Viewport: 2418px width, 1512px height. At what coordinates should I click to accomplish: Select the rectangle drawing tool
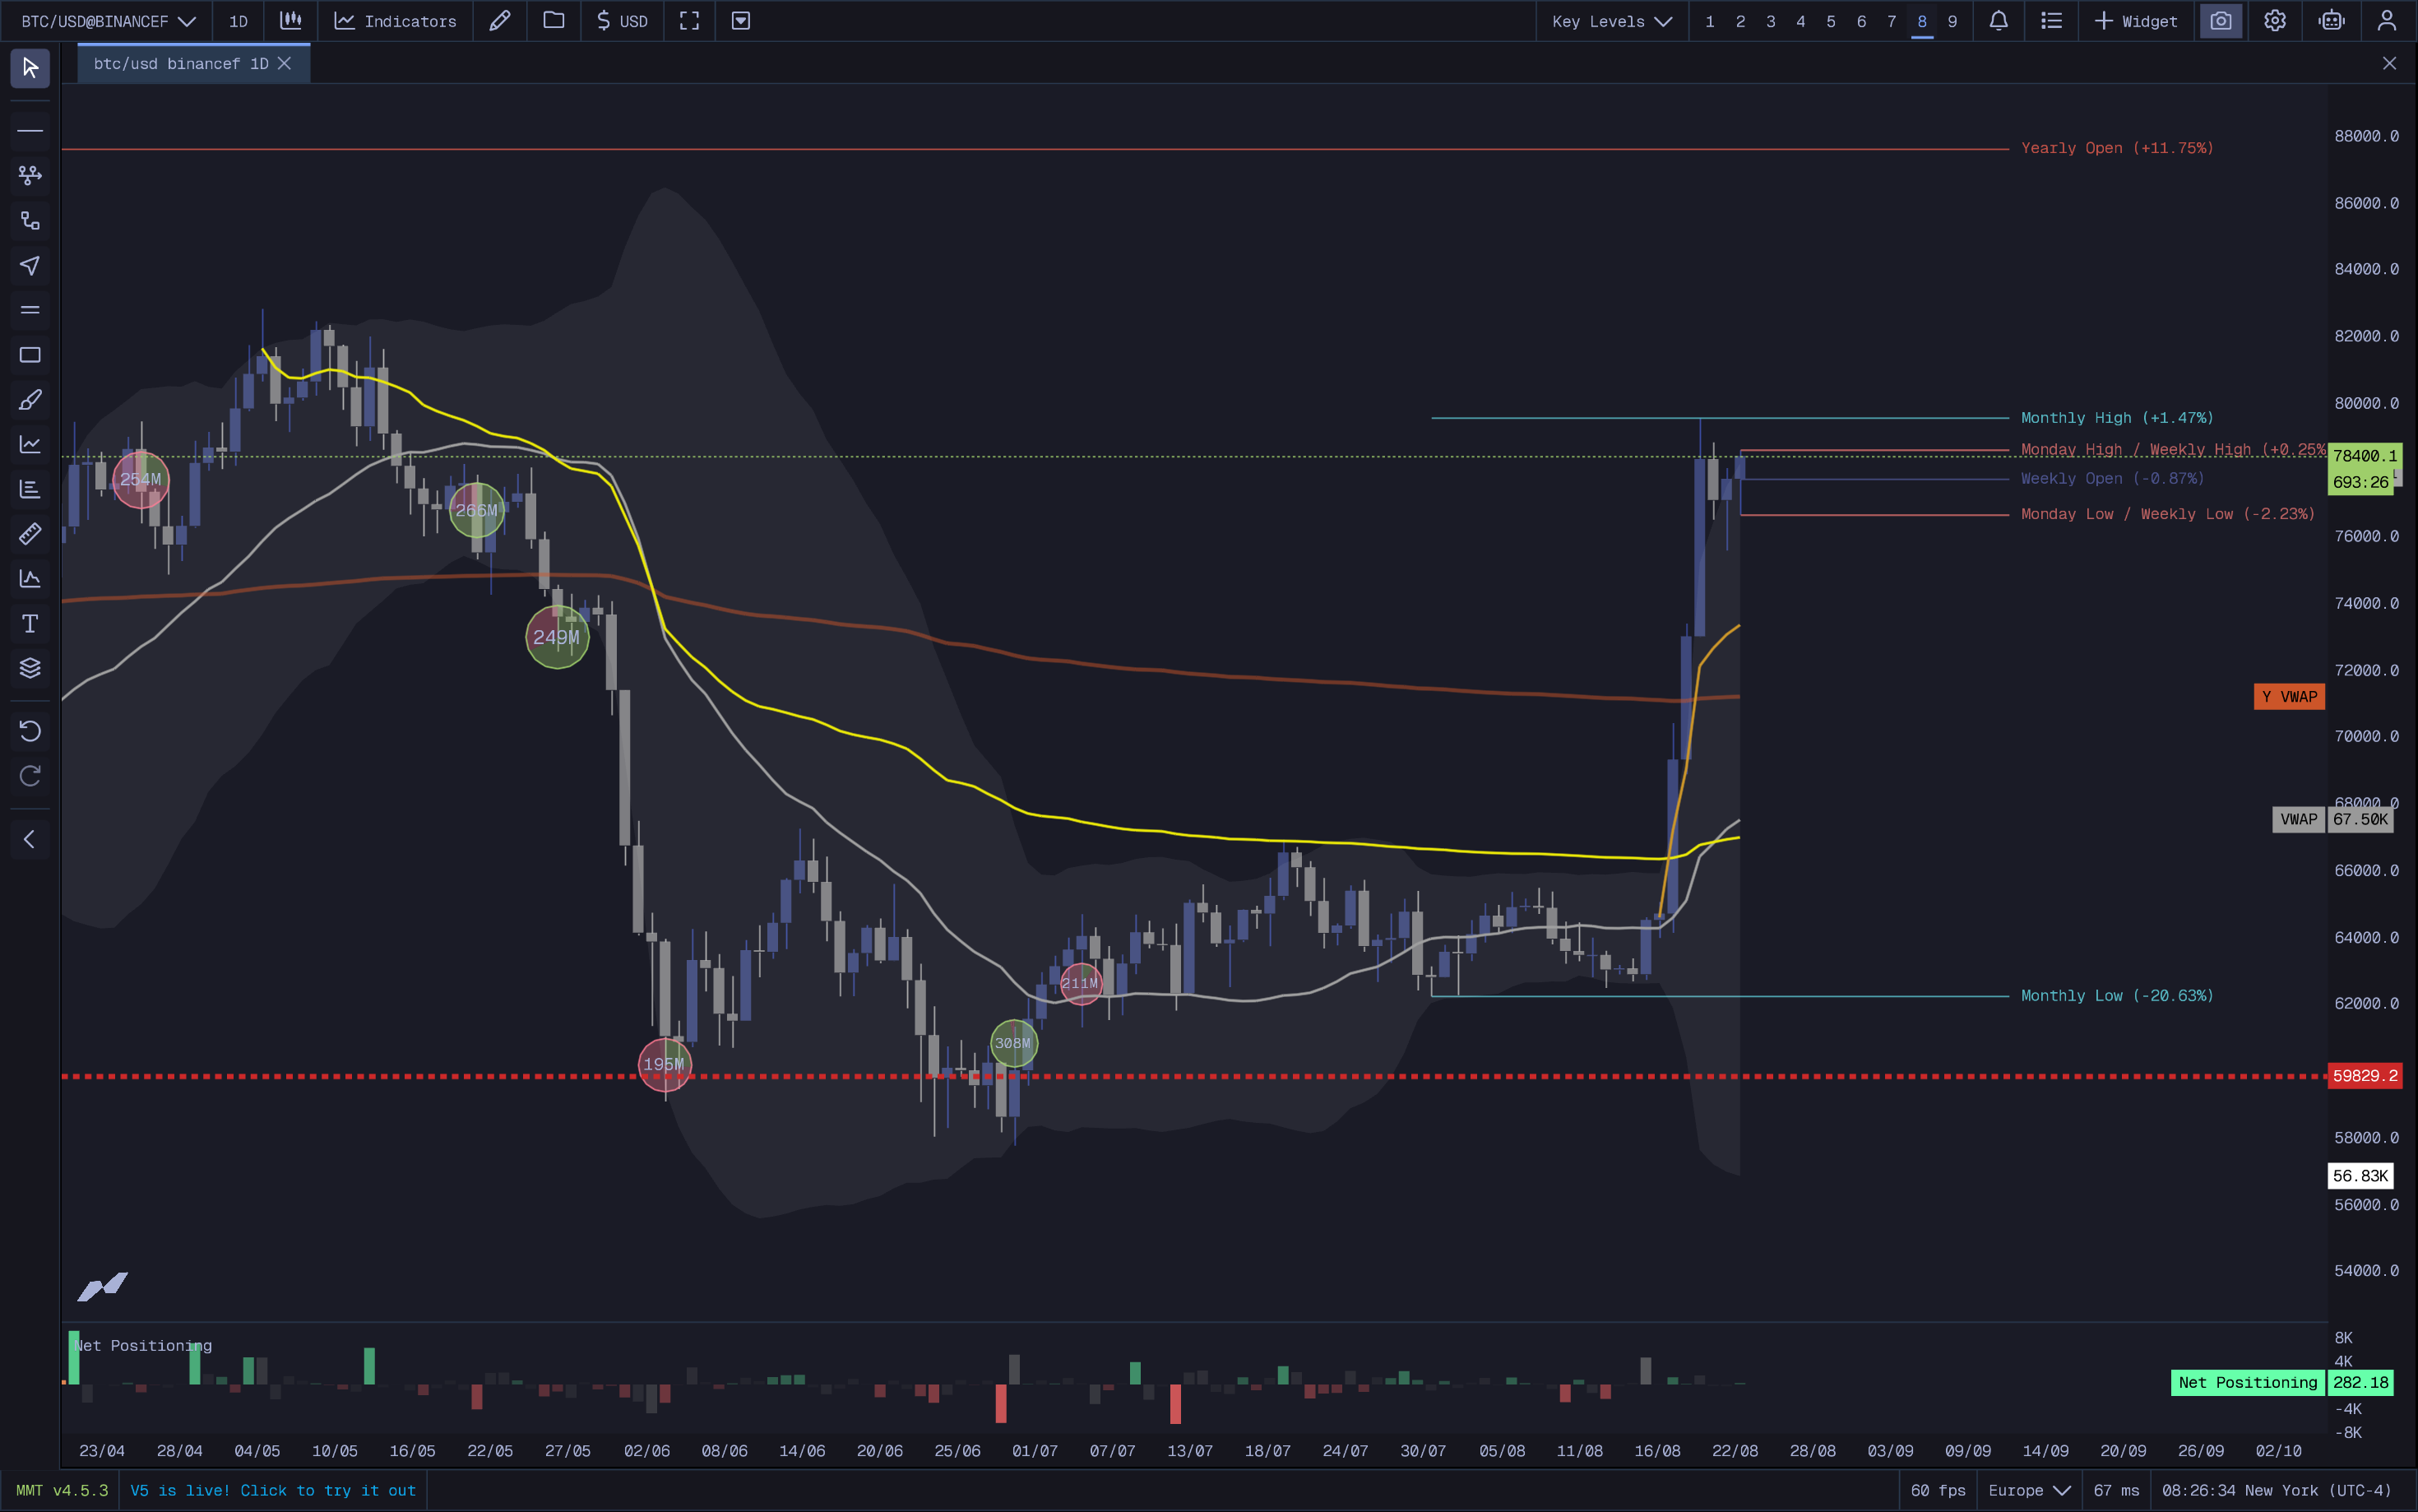(x=30, y=355)
